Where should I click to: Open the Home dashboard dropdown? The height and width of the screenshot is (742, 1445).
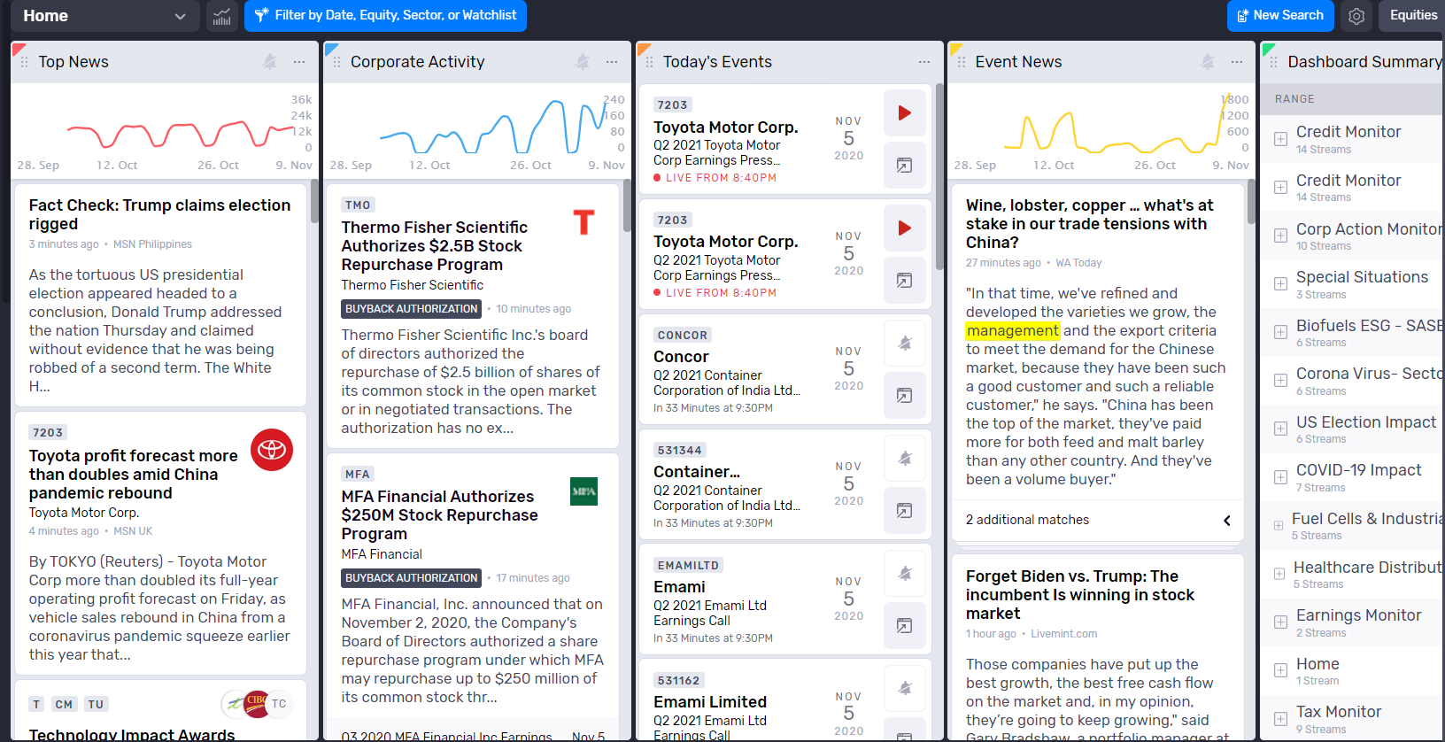[x=104, y=16]
